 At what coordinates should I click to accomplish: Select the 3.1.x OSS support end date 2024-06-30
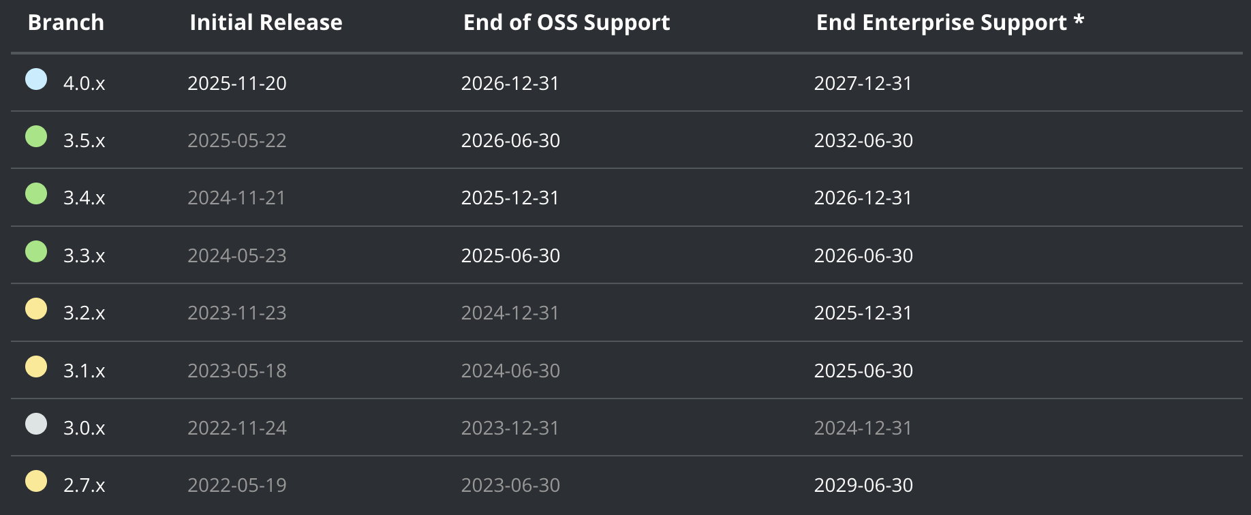point(510,371)
